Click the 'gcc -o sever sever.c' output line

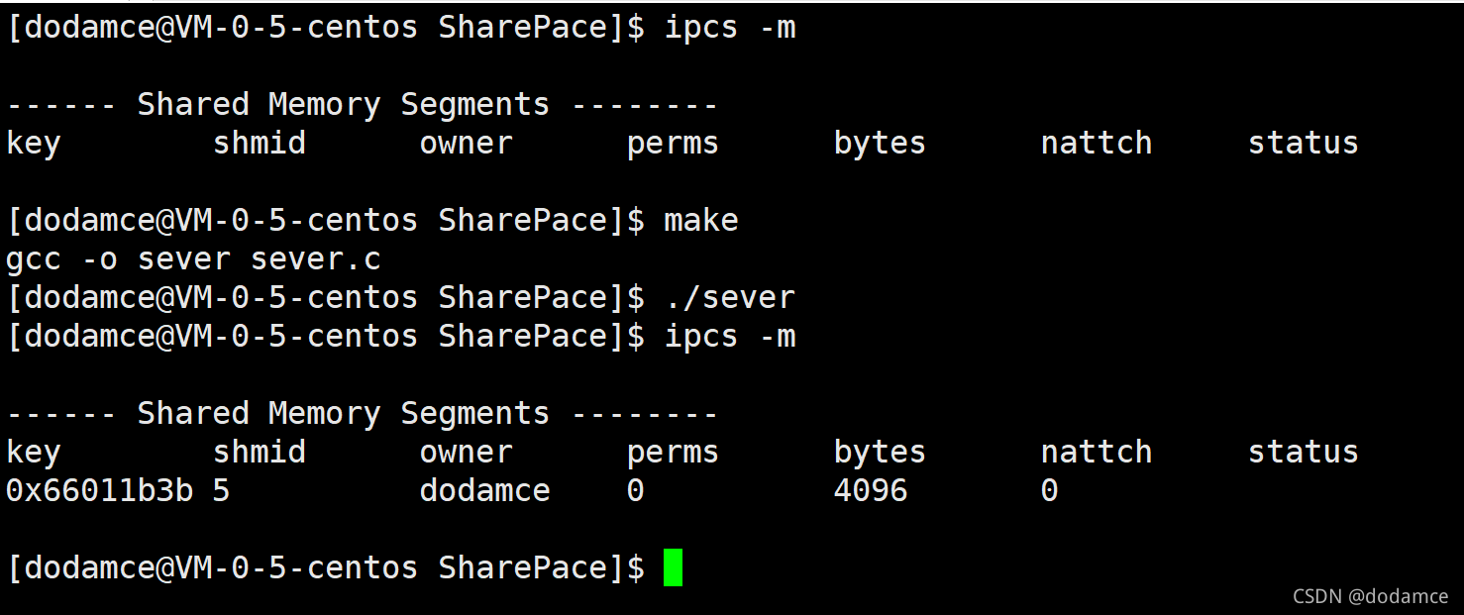pyautogui.click(x=193, y=259)
